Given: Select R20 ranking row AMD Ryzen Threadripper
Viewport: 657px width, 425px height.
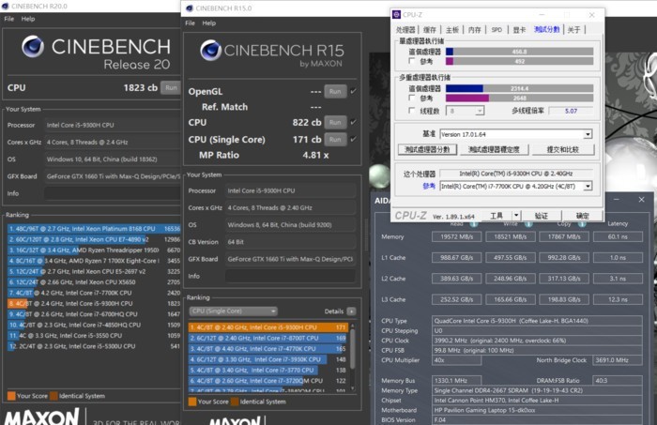Looking at the screenshot, I should pyautogui.click(x=94, y=250).
